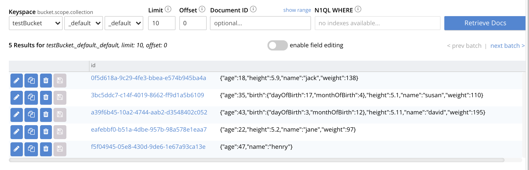The width and height of the screenshot is (529, 170).
Task: Click the Document ID input field
Action: coord(260,23)
